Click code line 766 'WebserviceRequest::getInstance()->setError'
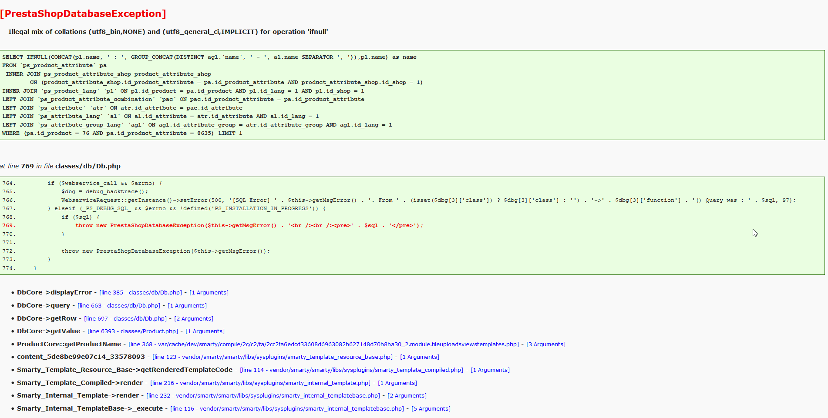 coord(429,200)
